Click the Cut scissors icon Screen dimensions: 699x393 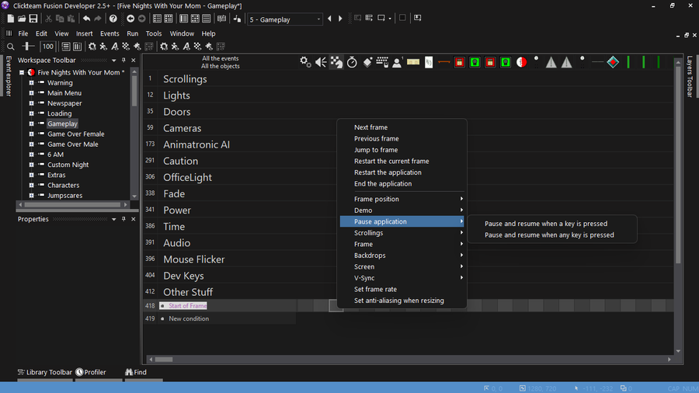click(x=49, y=19)
